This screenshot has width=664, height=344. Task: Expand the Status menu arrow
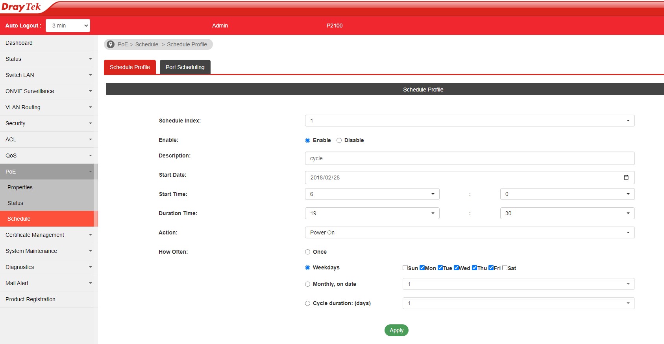(90, 59)
